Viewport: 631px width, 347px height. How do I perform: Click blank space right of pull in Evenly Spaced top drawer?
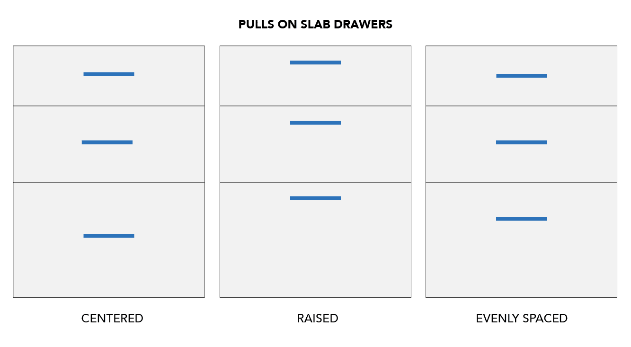(582, 76)
